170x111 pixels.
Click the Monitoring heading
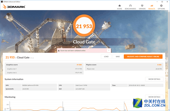pyautogui.click(x=10, y=97)
